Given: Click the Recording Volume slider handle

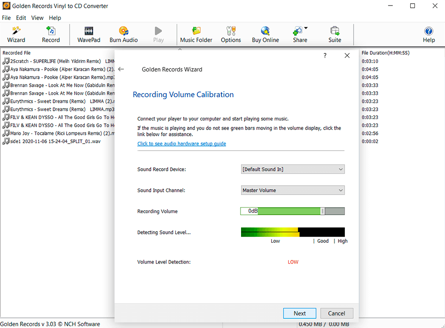Looking at the screenshot, I should click(323, 211).
